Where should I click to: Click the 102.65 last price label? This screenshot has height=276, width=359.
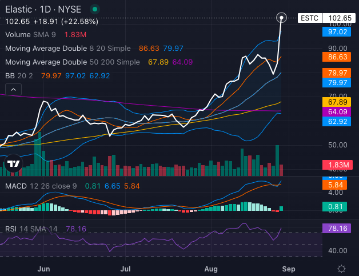tap(339, 18)
